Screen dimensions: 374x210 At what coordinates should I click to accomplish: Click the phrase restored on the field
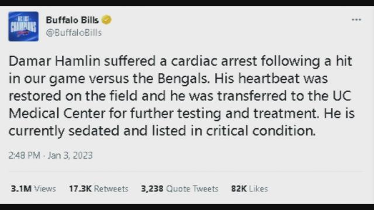coord(73,96)
